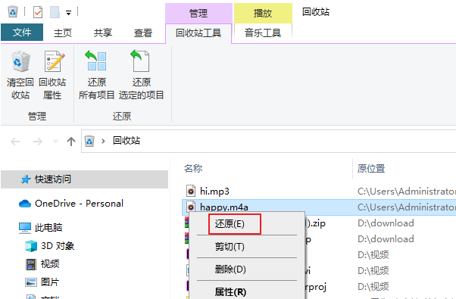Click the 管理 contextual tab header

point(198,13)
